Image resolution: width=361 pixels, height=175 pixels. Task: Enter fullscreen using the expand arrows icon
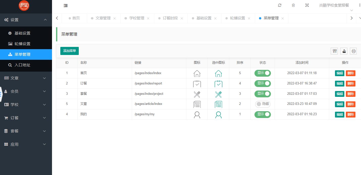[x=307, y=5]
